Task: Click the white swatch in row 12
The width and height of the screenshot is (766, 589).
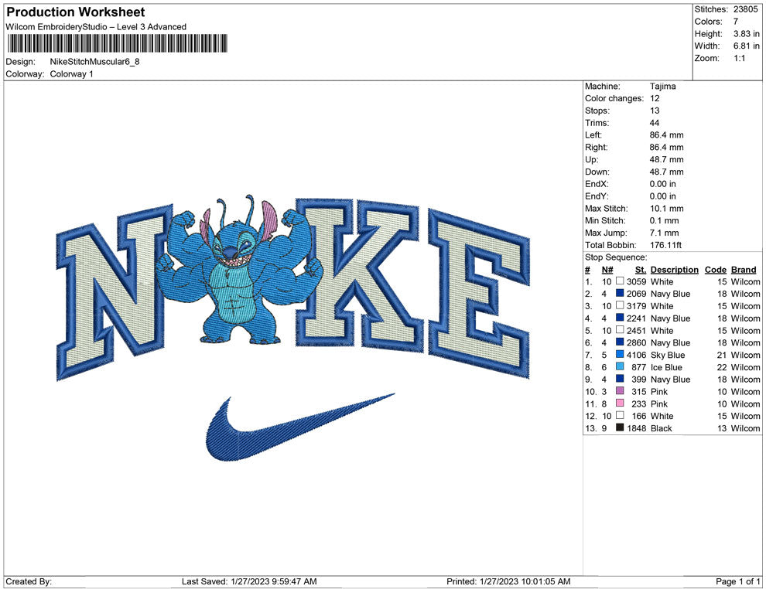Action: (620, 415)
